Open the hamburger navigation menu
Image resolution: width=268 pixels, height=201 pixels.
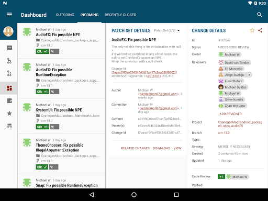tap(9, 15)
